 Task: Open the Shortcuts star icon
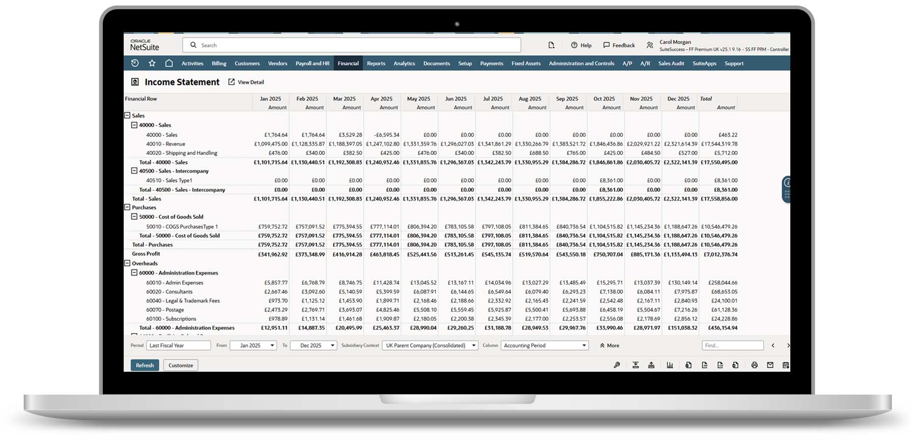pyautogui.click(x=152, y=63)
